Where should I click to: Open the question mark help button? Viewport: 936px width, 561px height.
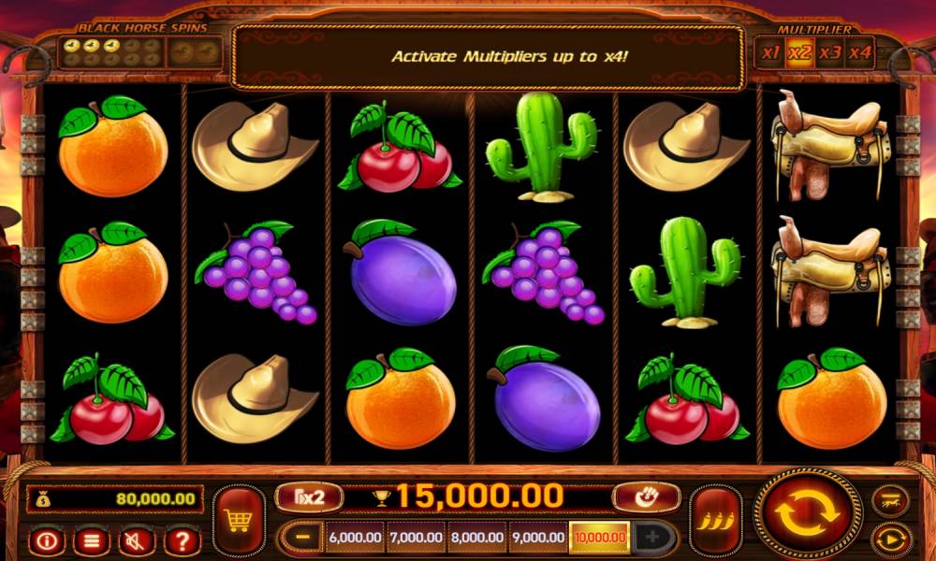[183, 541]
